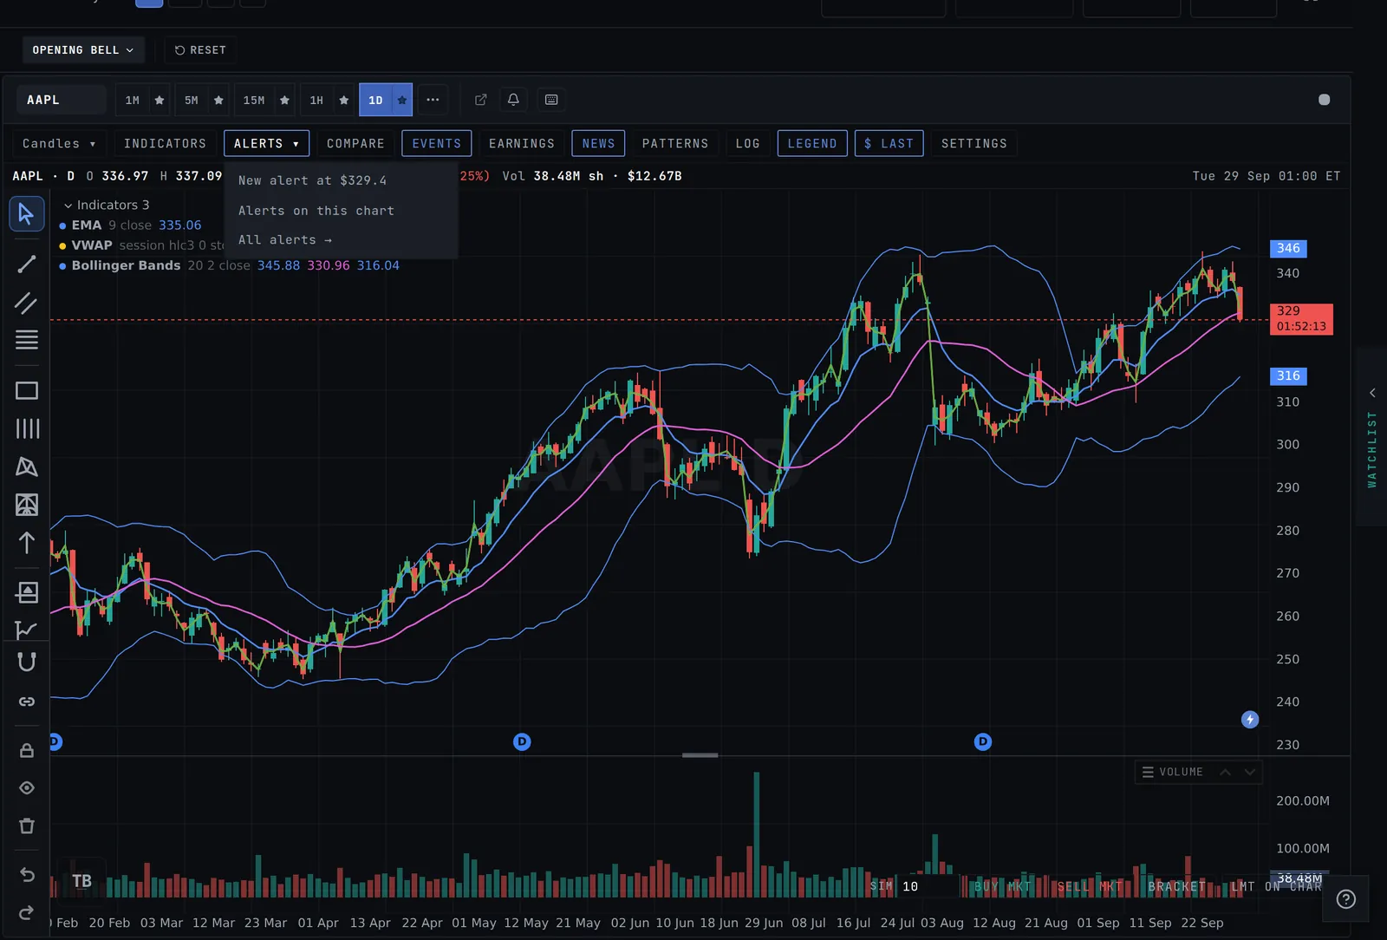Open chart in pop-out window icon
The height and width of the screenshot is (940, 1387).
480,100
